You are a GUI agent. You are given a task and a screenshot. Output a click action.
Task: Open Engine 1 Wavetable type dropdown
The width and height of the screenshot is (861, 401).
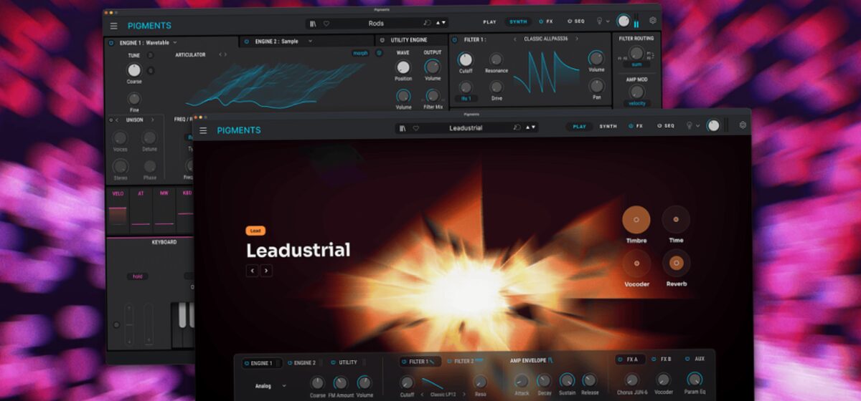point(174,43)
